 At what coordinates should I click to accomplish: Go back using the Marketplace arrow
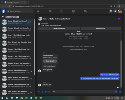3,17
